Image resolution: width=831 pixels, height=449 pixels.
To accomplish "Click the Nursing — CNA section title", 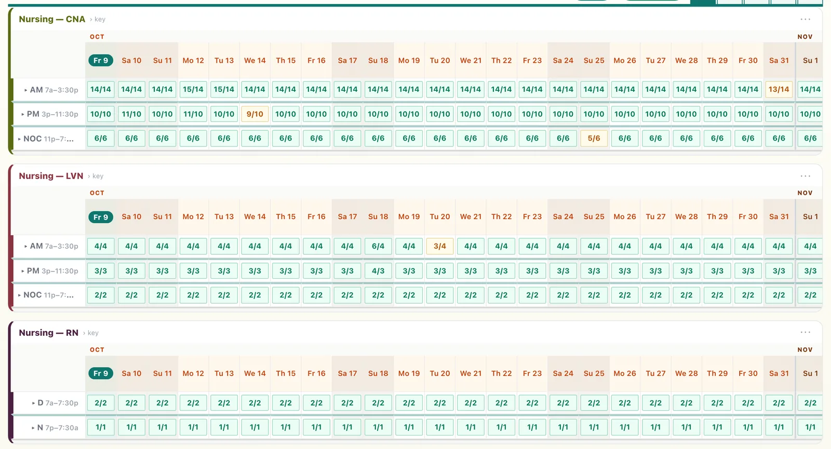I will [x=52, y=19].
